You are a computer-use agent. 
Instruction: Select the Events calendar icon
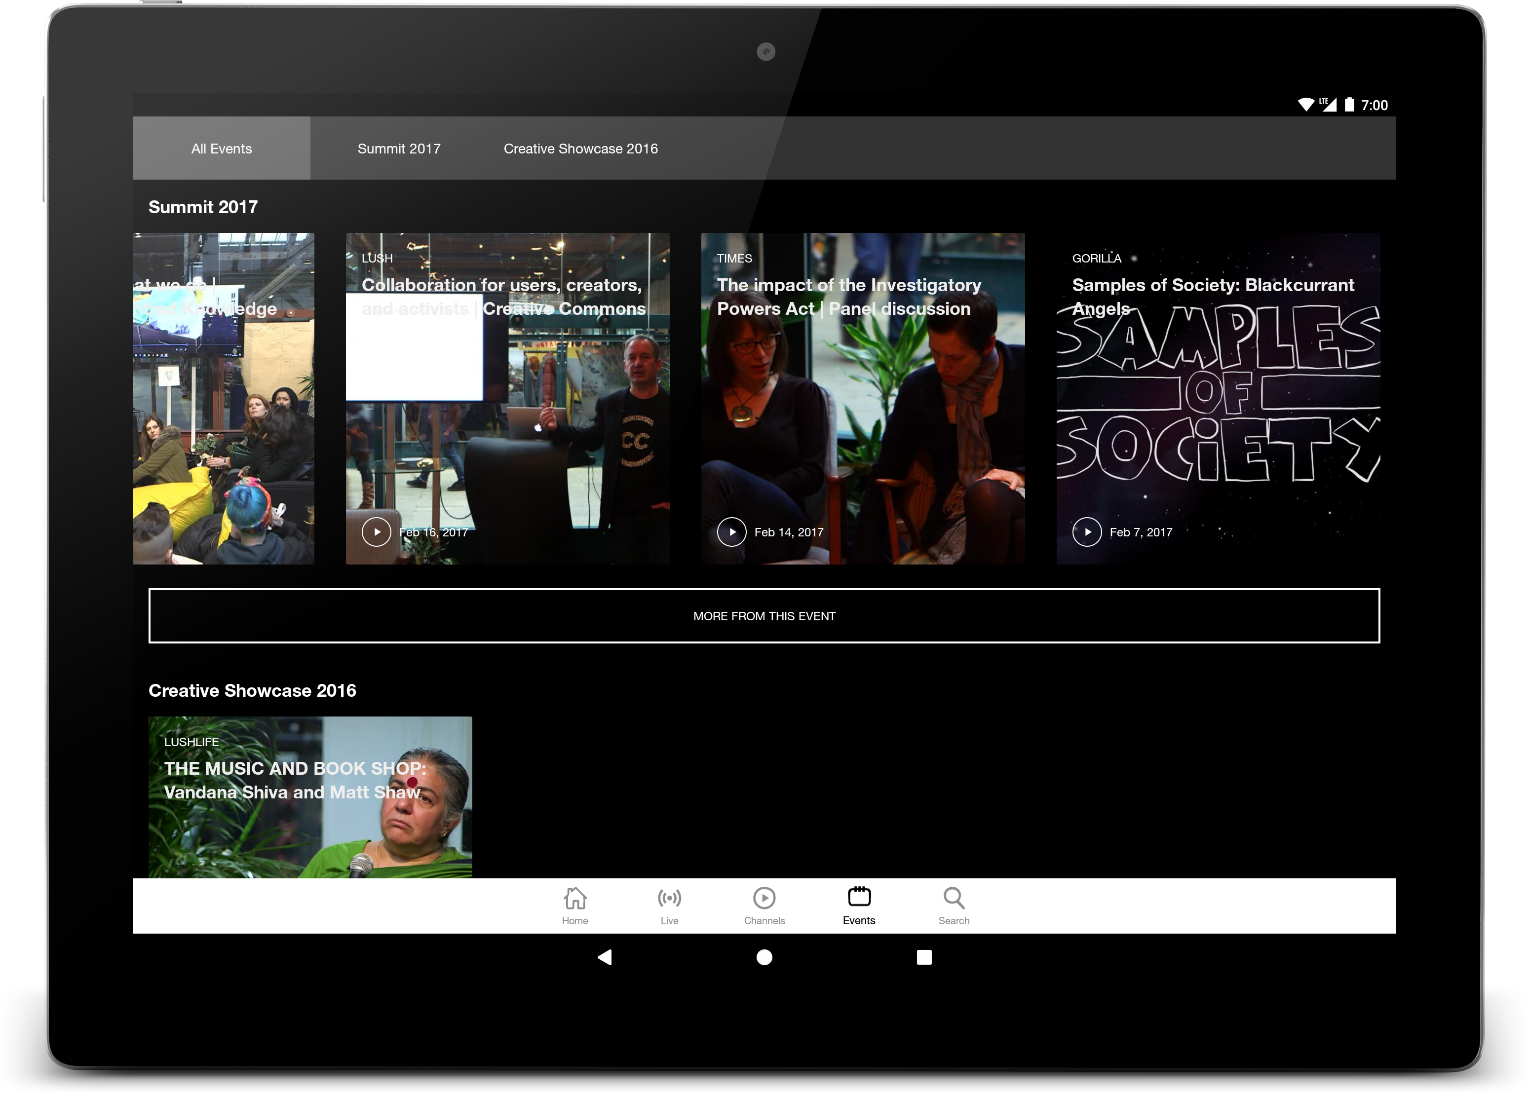click(x=859, y=898)
